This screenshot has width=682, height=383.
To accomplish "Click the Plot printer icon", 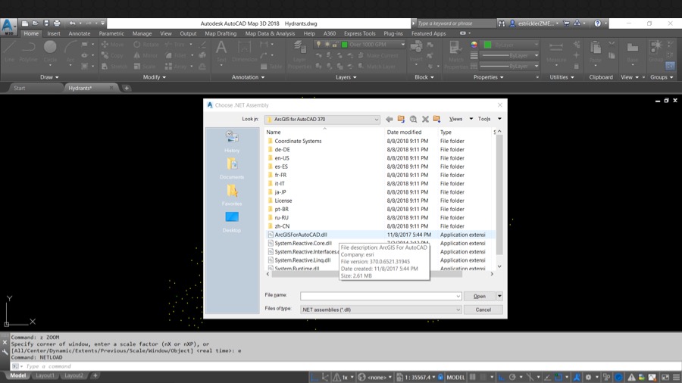I will click(x=57, y=23).
